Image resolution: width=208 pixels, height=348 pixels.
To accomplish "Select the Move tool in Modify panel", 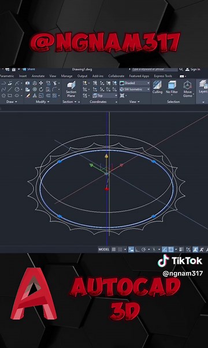I will coord(41,83).
